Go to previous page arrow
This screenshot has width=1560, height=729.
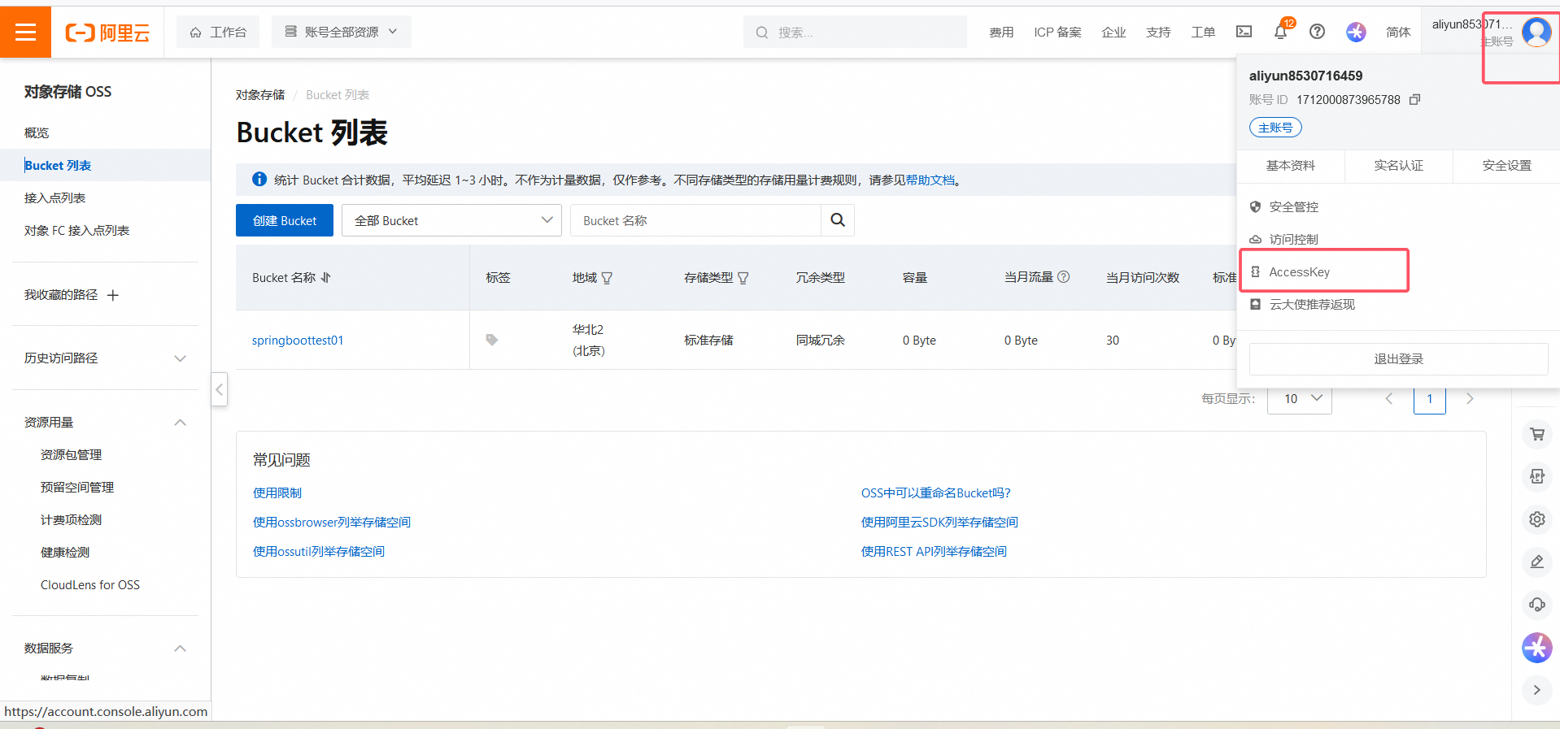pos(1389,398)
